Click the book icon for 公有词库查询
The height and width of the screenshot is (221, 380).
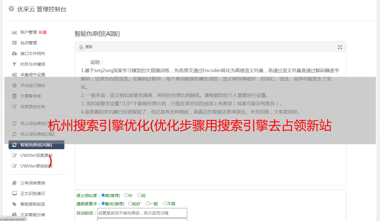pos(14,183)
